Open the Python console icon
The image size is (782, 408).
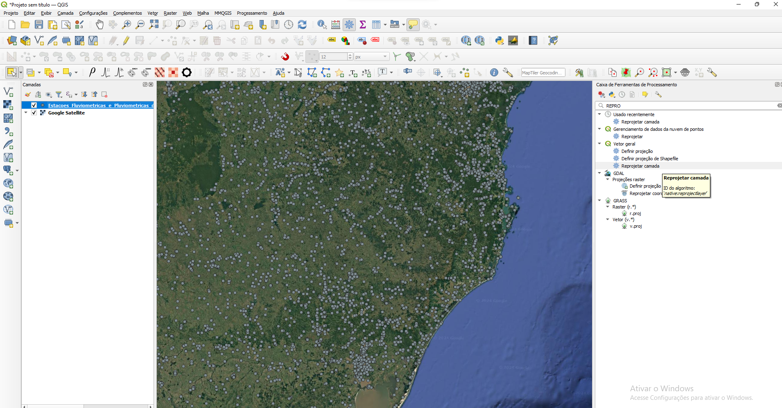tap(499, 40)
